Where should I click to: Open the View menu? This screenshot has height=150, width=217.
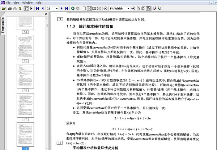coord(16,3)
